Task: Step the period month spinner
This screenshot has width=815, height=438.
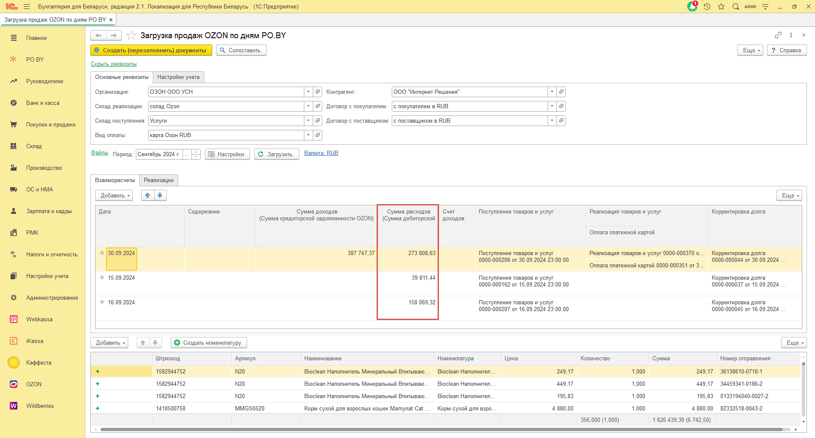Action: coord(196,154)
